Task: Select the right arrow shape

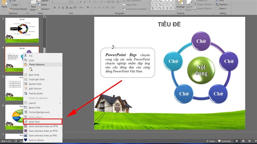Action: [163, 5]
